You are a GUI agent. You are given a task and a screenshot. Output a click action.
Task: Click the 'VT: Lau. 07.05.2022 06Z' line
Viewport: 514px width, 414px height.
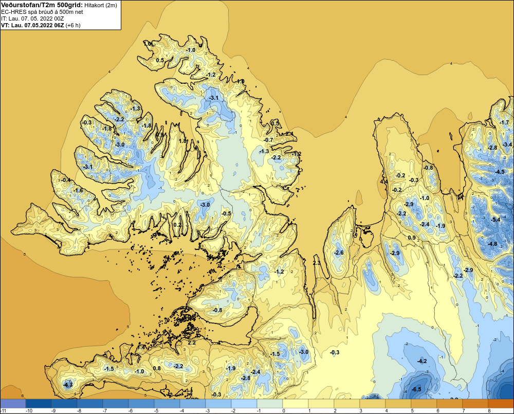point(32,25)
